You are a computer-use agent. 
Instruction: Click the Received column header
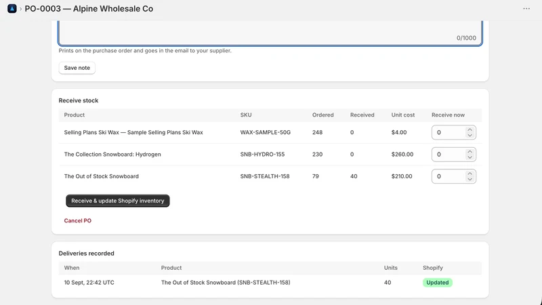[362, 115]
